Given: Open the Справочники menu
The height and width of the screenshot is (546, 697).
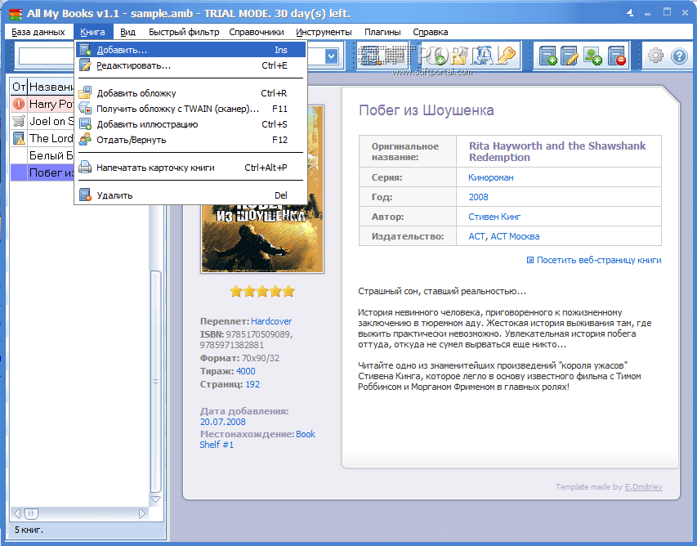Looking at the screenshot, I should click(257, 32).
